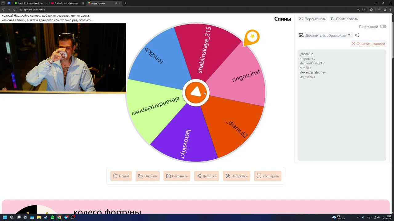Show hidden system tray icons
This screenshot has height=221, width=394.
tap(358, 217)
